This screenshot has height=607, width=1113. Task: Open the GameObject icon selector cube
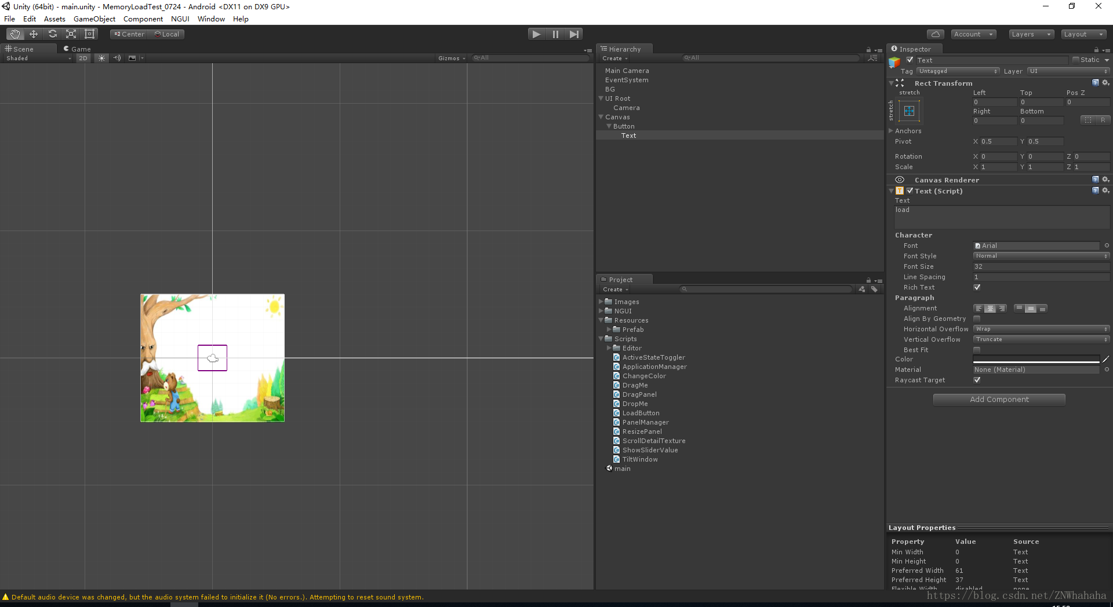pos(894,62)
